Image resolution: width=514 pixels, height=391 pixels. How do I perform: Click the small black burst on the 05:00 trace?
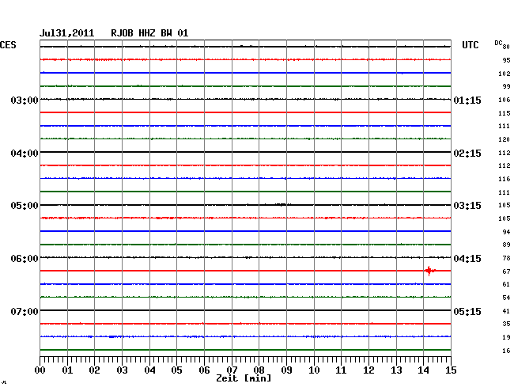click(282, 205)
